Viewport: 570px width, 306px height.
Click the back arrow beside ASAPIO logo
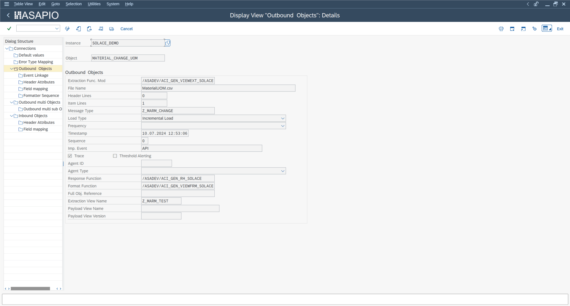pyautogui.click(x=8, y=15)
